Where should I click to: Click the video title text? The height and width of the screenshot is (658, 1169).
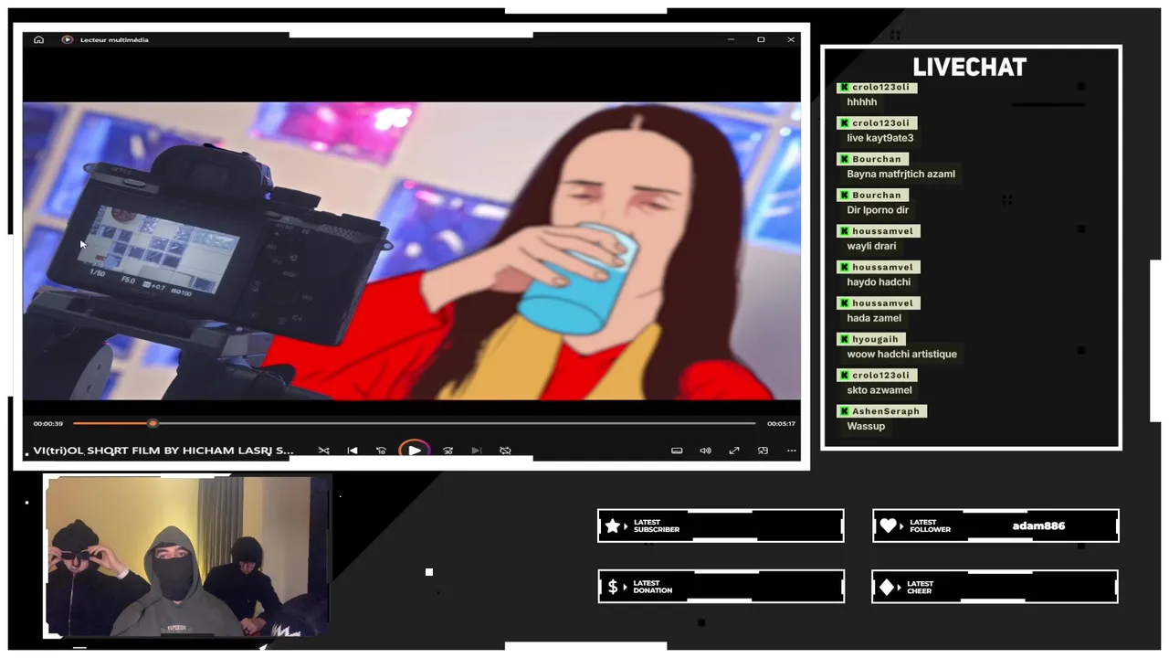coord(163,451)
